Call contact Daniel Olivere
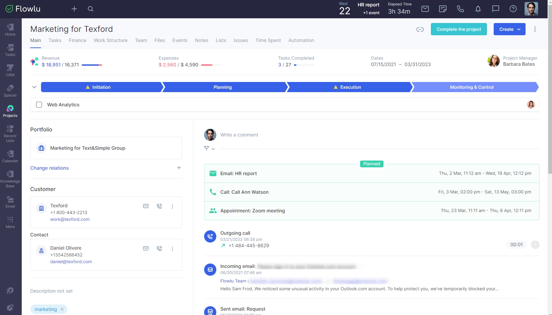Viewport: 552px width, 315px height. click(x=159, y=248)
